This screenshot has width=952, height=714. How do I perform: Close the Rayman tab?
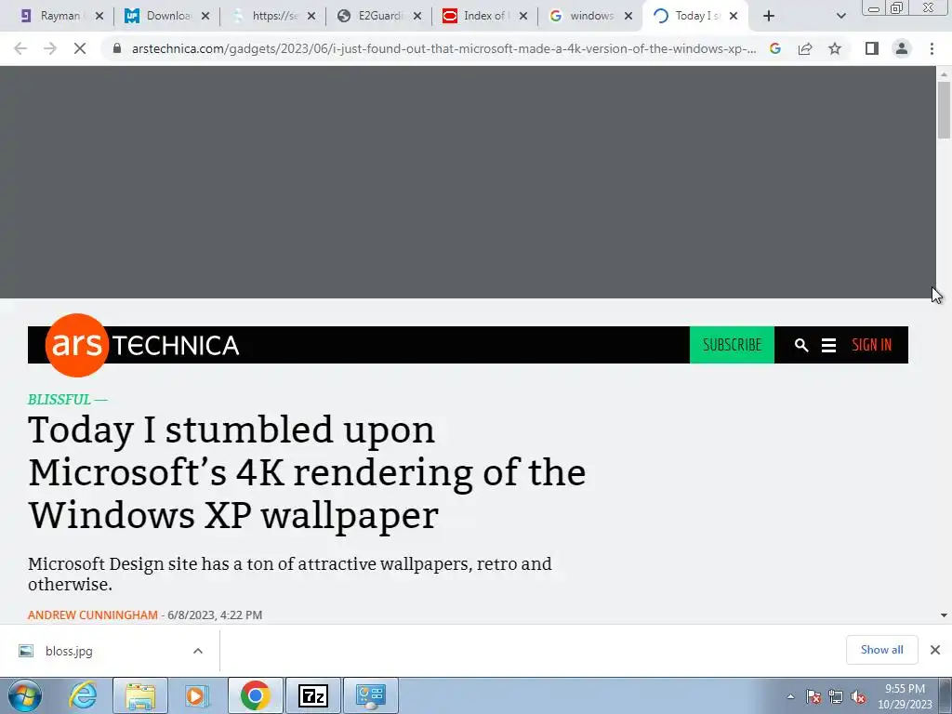[x=99, y=16]
